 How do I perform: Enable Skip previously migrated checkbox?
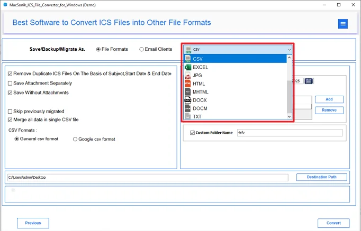click(10, 112)
